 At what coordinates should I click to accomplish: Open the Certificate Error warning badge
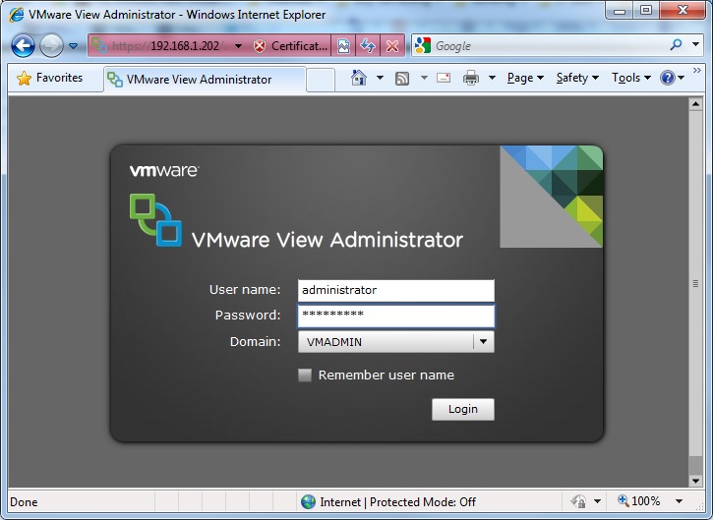[x=290, y=46]
